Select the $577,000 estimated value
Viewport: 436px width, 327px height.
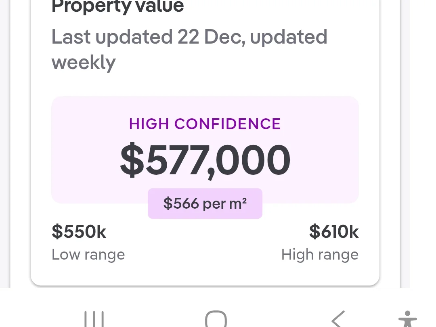pyautogui.click(x=205, y=160)
